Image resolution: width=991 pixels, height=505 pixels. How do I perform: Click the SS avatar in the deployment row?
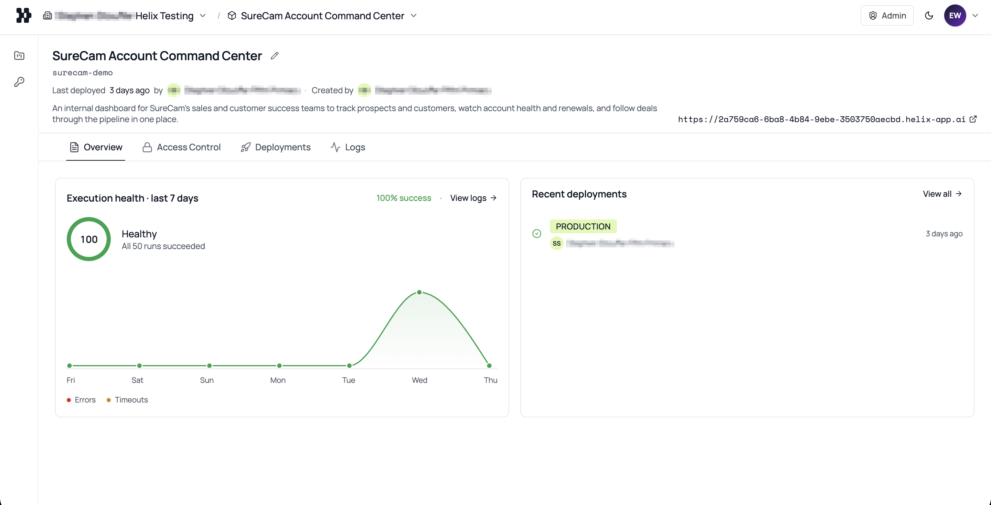click(557, 243)
